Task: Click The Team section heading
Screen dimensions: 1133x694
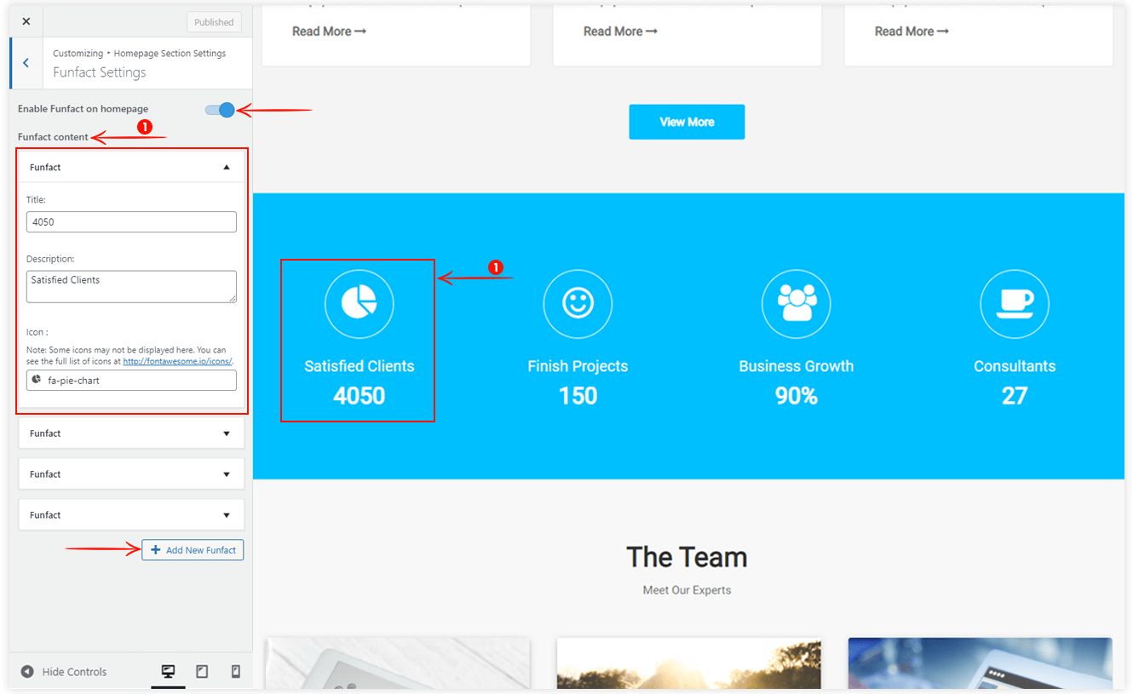Action: pyautogui.click(x=687, y=557)
